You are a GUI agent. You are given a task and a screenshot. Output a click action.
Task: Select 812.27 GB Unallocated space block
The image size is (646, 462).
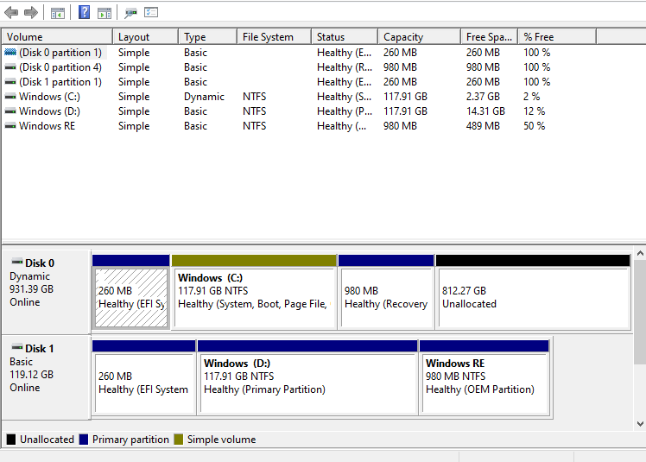click(x=533, y=292)
